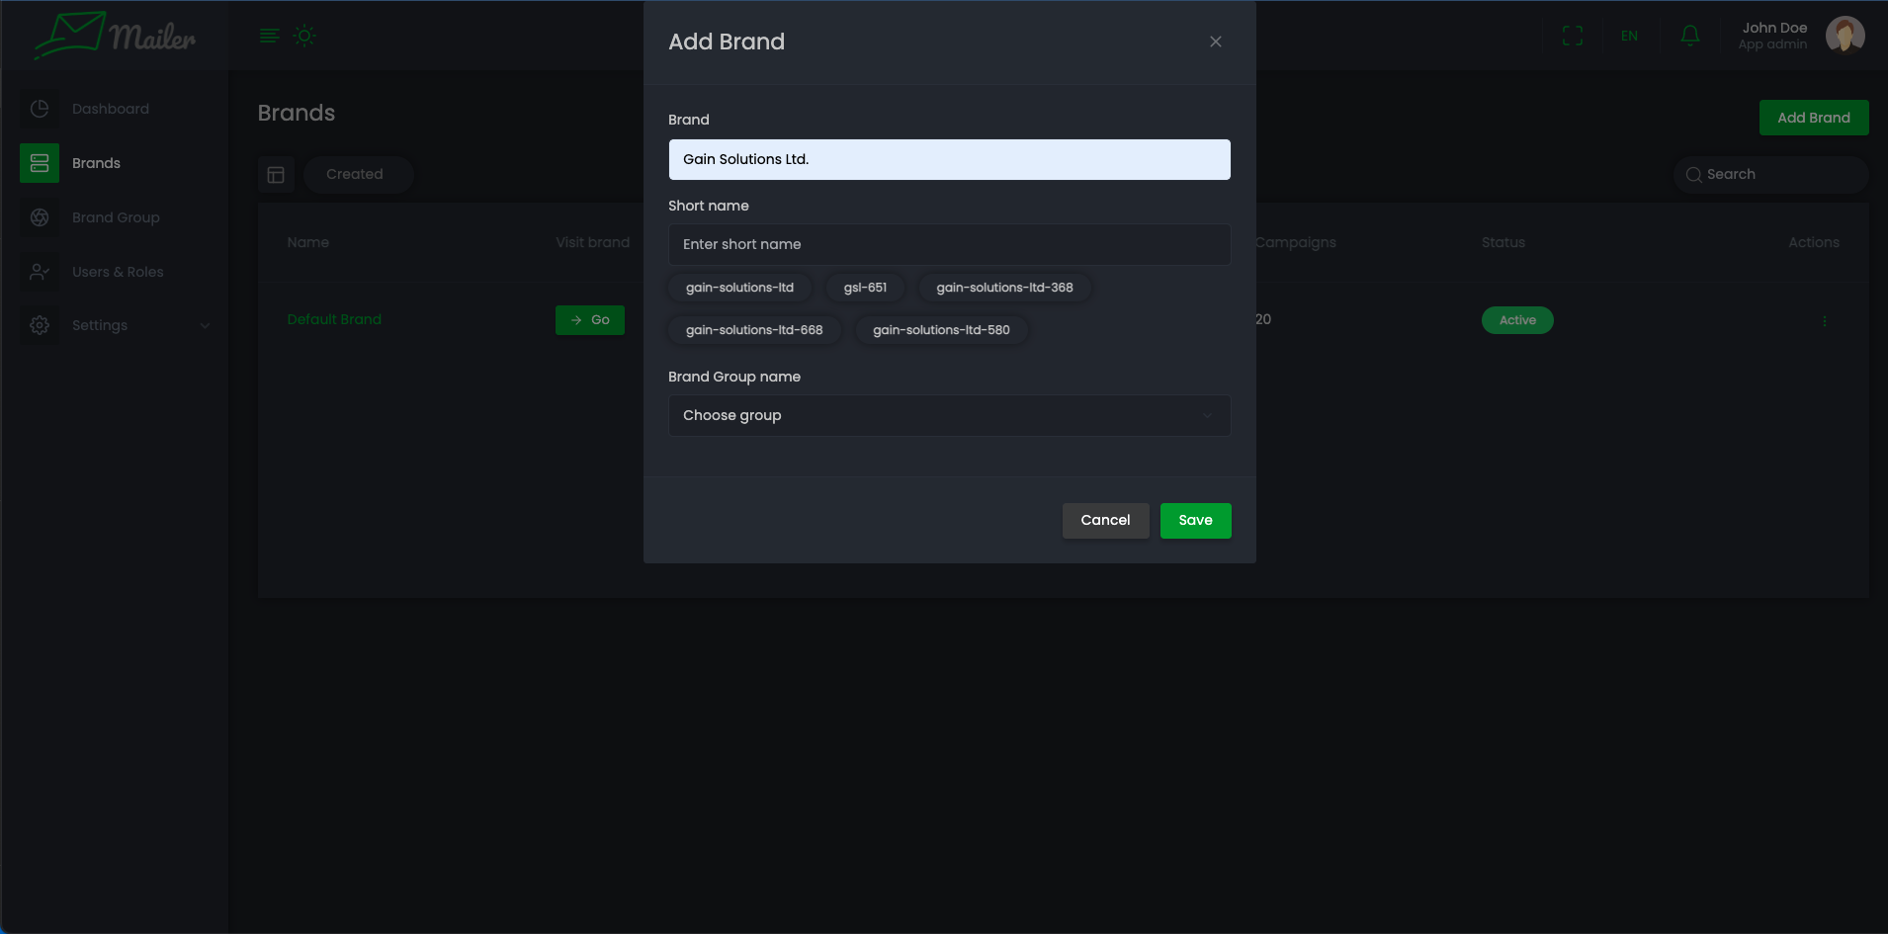Open the Choose group dropdown
The image size is (1888, 934).
pos(949,415)
